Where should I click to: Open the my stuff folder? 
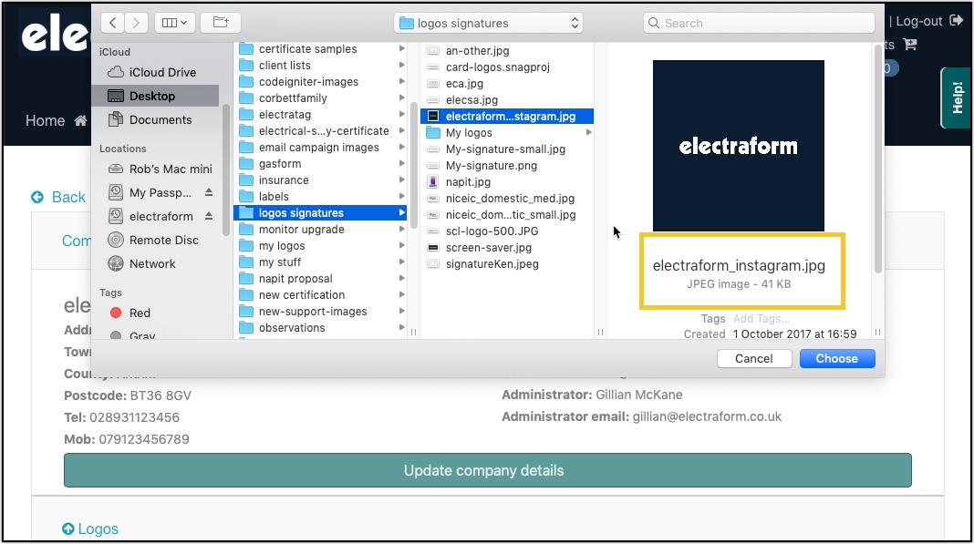click(x=320, y=262)
